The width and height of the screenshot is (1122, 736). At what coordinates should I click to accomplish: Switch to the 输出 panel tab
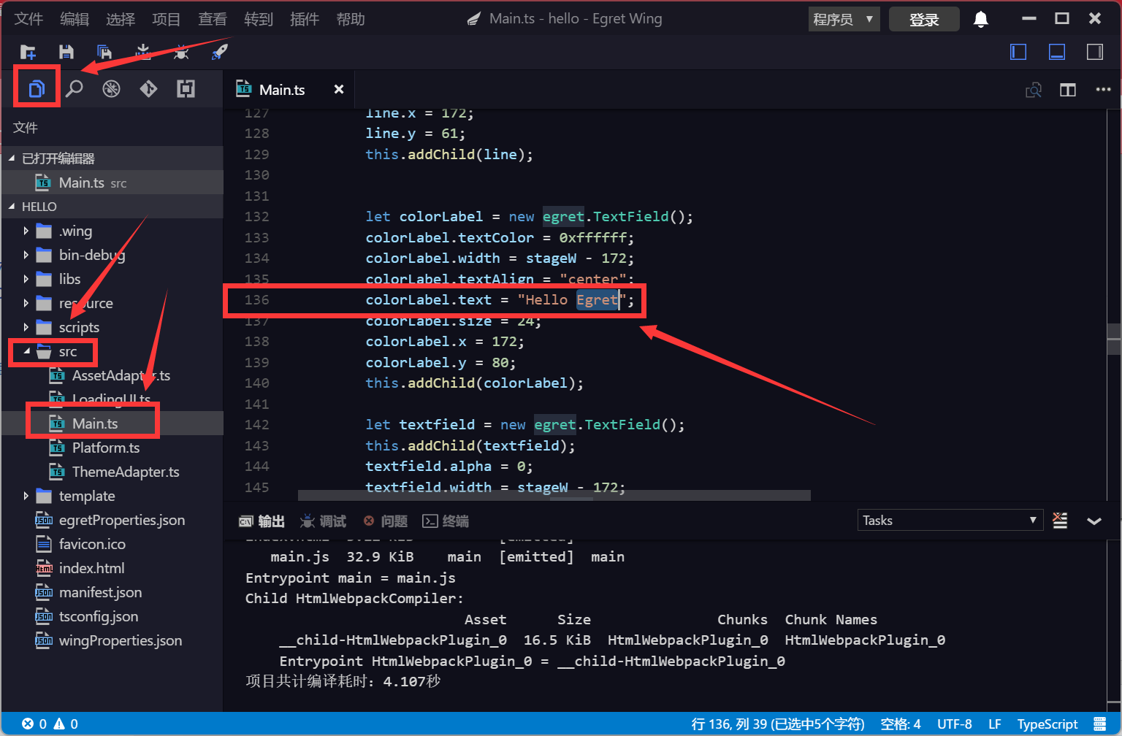point(262,521)
